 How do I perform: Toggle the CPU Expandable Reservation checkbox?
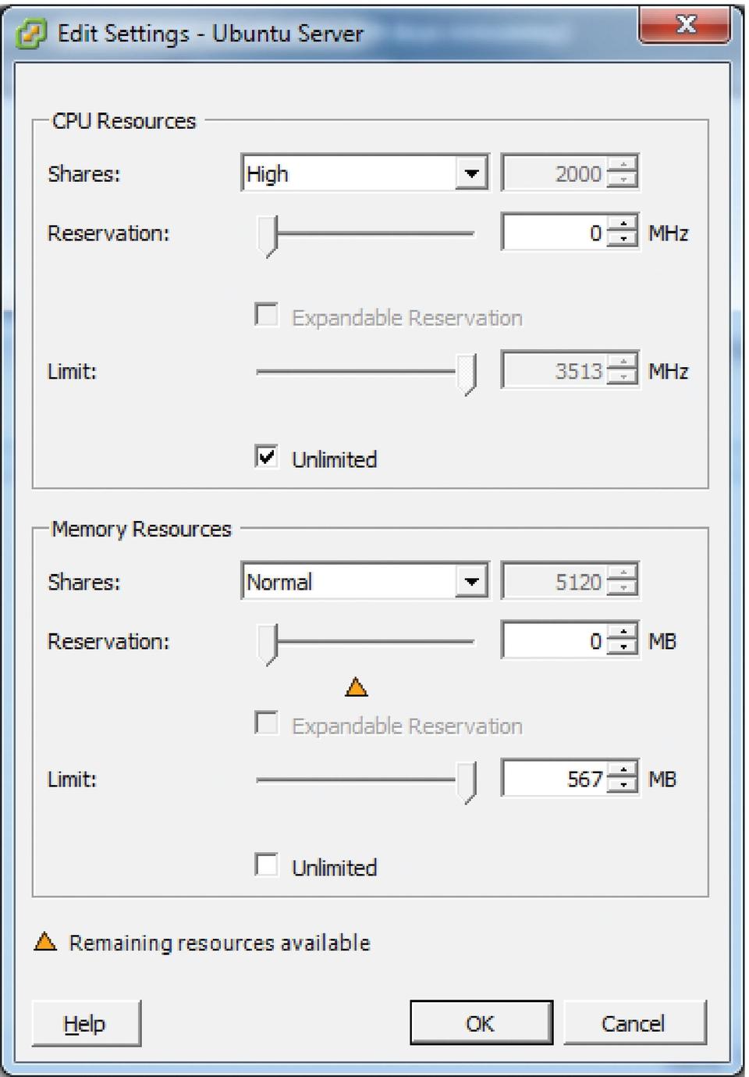click(267, 316)
